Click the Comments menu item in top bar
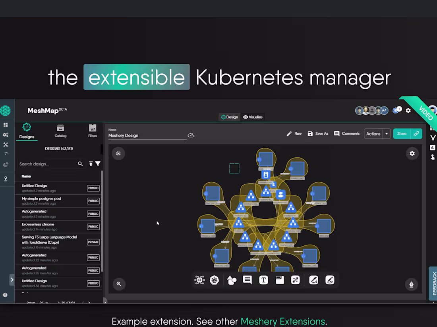The image size is (437, 327). [346, 134]
